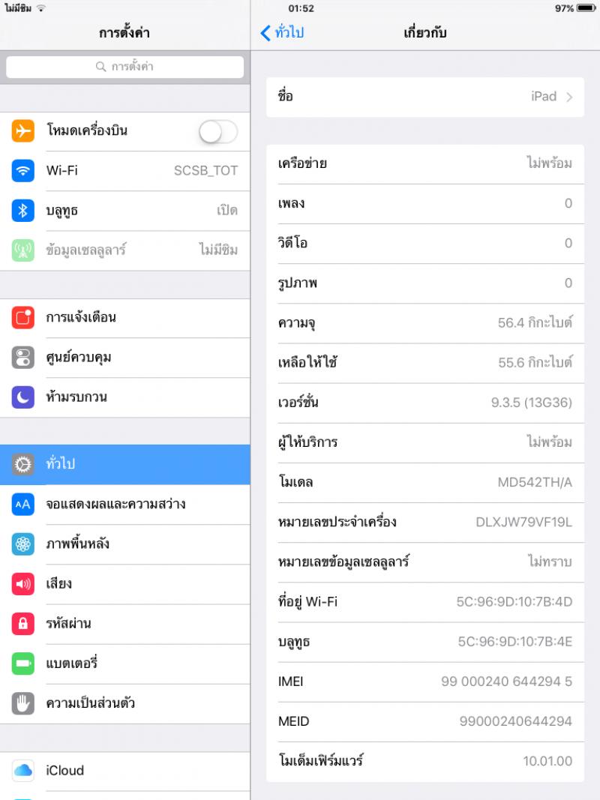Expand the device name iPad chevron
Viewport: 600px width, 800px height.
(569, 97)
